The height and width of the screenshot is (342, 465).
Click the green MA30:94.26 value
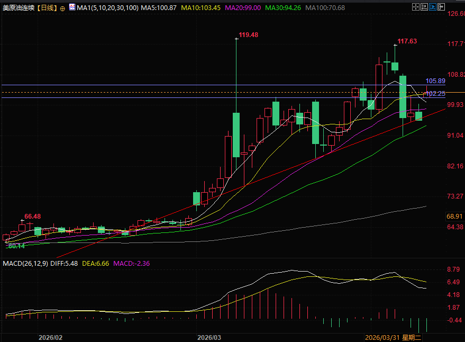[283, 8]
